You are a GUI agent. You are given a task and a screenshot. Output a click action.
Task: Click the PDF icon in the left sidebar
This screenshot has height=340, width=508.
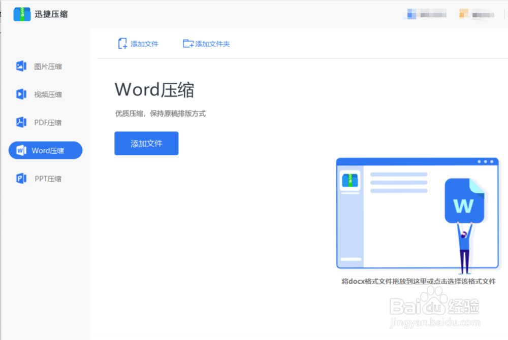(21, 122)
